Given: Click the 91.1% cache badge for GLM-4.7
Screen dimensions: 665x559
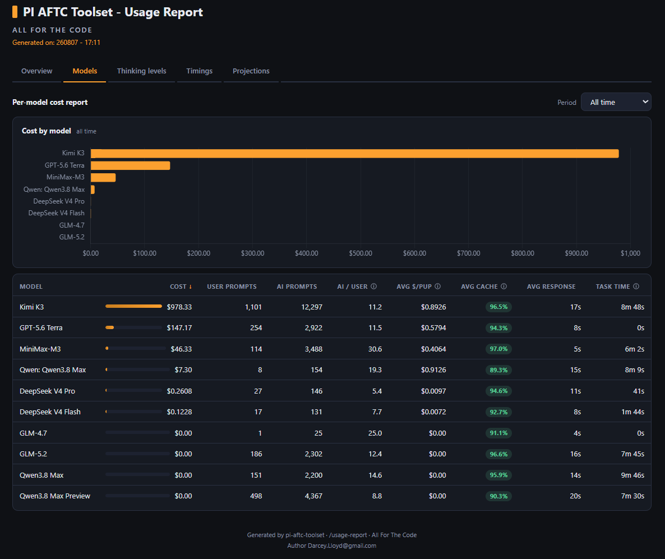Looking at the screenshot, I should (x=498, y=433).
